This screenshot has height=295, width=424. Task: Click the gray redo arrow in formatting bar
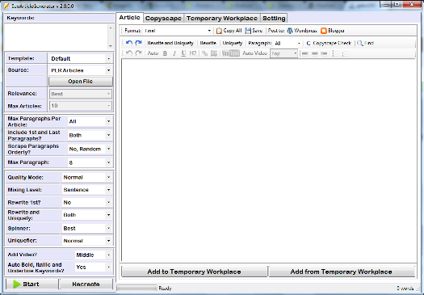coord(138,53)
